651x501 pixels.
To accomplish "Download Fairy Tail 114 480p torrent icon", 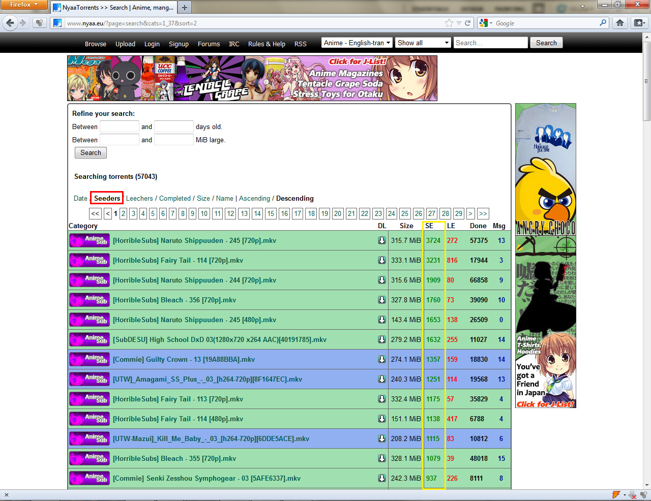I will 382,419.
